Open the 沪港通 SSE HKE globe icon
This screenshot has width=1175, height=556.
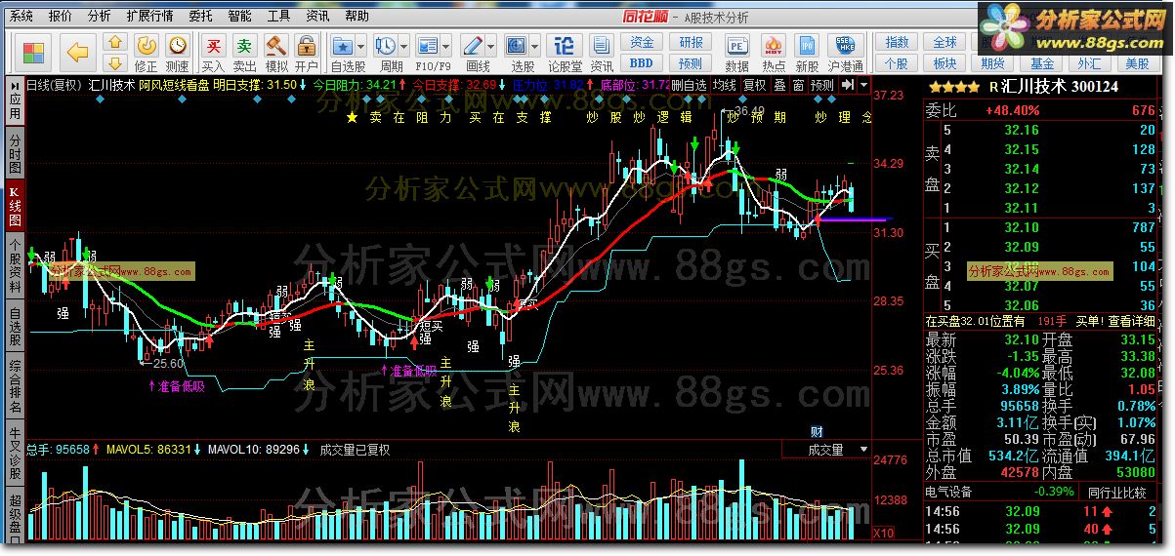(844, 45)
